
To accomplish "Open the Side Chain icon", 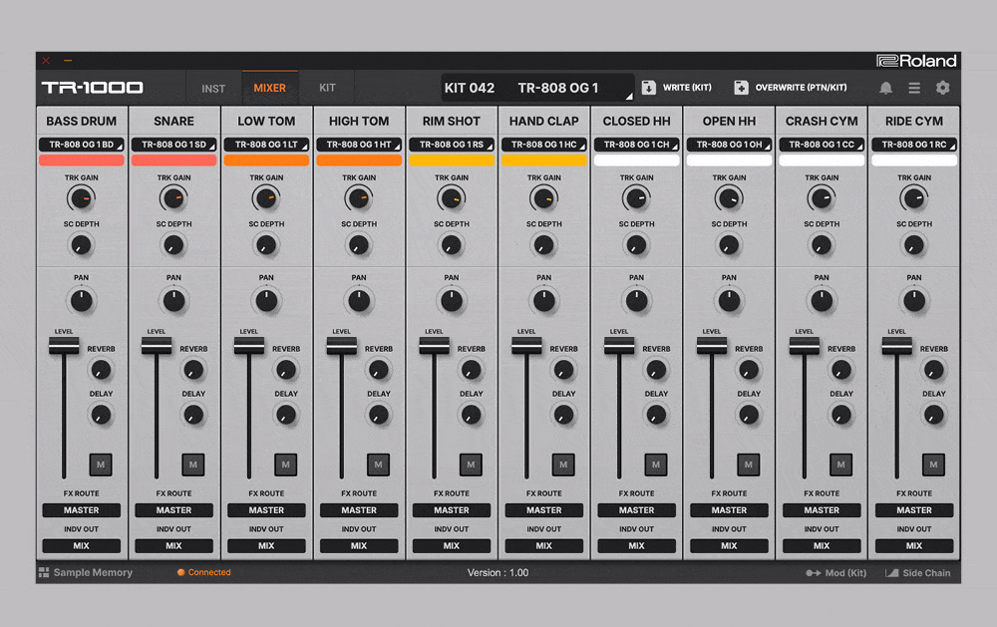I will coord(892,573).
